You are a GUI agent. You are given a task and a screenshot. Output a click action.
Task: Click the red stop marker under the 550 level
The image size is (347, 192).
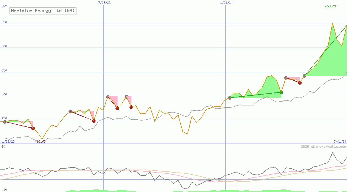(300, 83)
